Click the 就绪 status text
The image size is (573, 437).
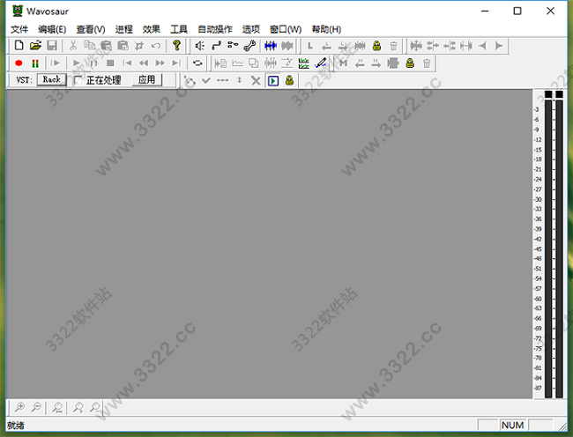16,426
